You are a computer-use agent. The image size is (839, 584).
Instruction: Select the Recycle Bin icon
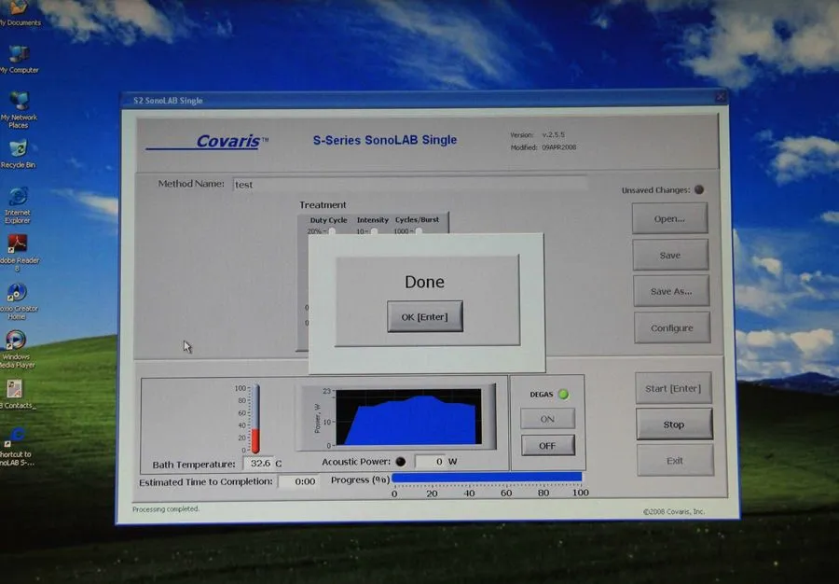pos(18,154)
